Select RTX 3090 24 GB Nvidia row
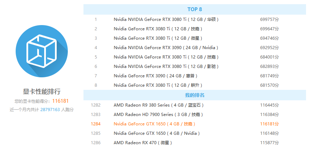The image size is (313, 163). pyautogui.click(x=166, y=48)
